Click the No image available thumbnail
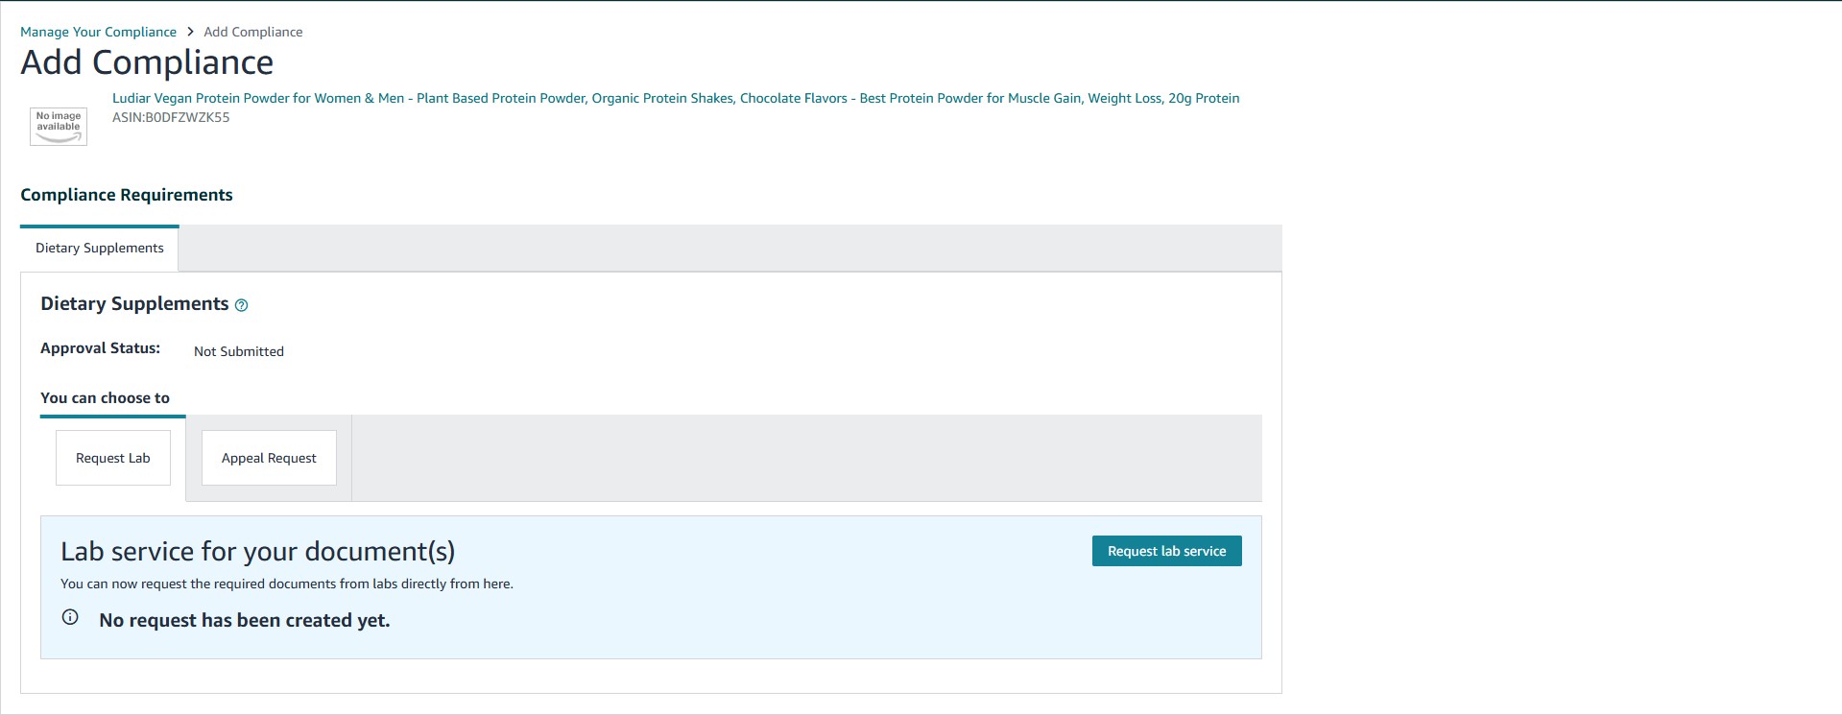The width and height of the screenshot is (1842, 715). coord(59,127)
